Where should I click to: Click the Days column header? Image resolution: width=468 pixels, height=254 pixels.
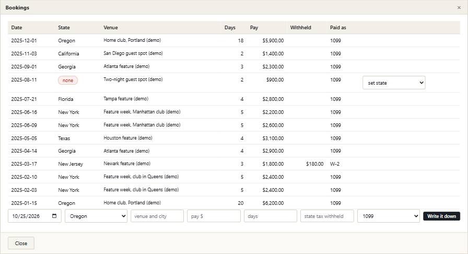tap(230, 28)
